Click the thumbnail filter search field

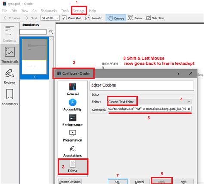coord(33,32)
